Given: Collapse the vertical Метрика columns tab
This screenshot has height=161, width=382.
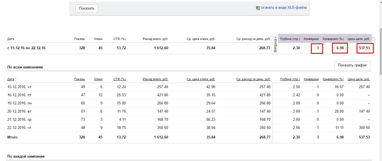Looking at the screenshot, I should [275, 44].
